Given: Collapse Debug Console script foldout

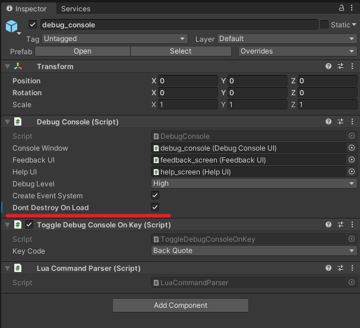Looking at the screenshot, I should coord(8,121).
